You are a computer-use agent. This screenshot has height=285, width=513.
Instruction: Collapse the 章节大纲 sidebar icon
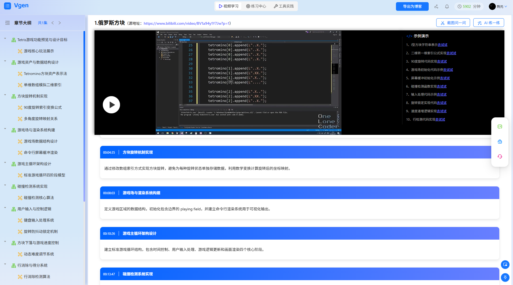tap(8, 23)
